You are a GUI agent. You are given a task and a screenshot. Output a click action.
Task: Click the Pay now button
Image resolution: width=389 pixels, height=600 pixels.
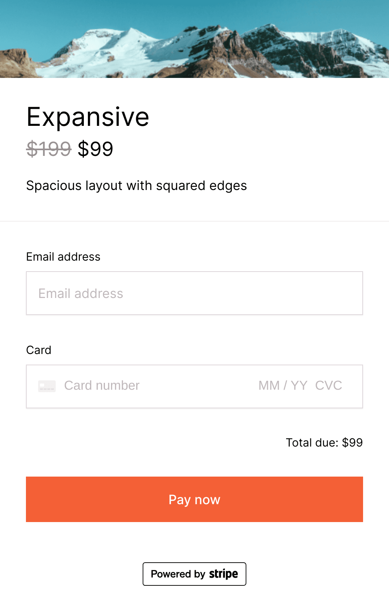[194, 499]
